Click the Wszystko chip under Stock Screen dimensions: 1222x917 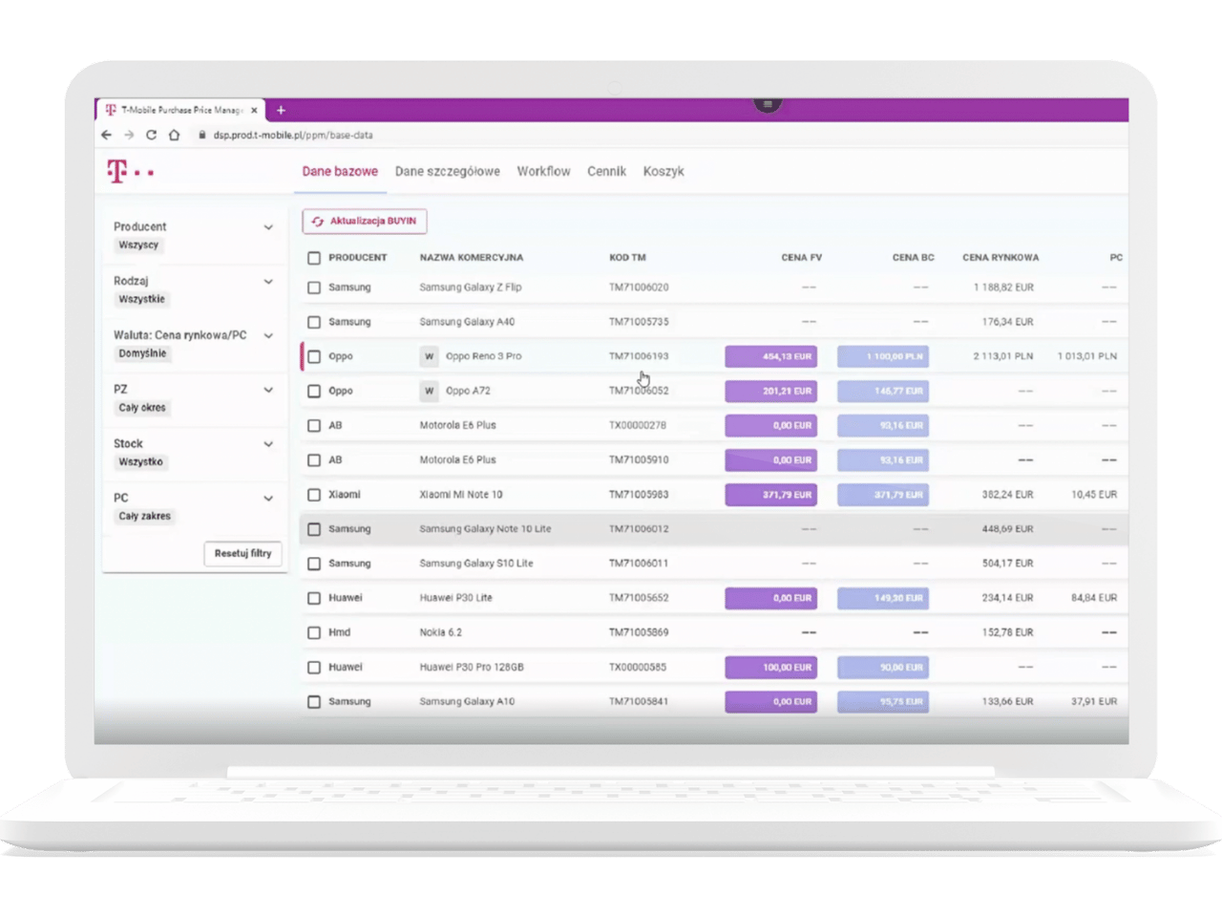(x=140, y=462)
